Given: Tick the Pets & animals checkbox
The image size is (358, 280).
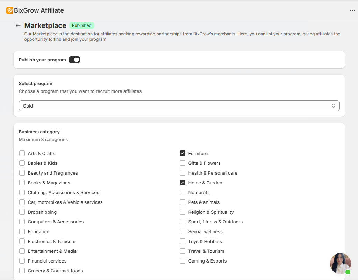Looking at the screenshot, I should [182, 202].
